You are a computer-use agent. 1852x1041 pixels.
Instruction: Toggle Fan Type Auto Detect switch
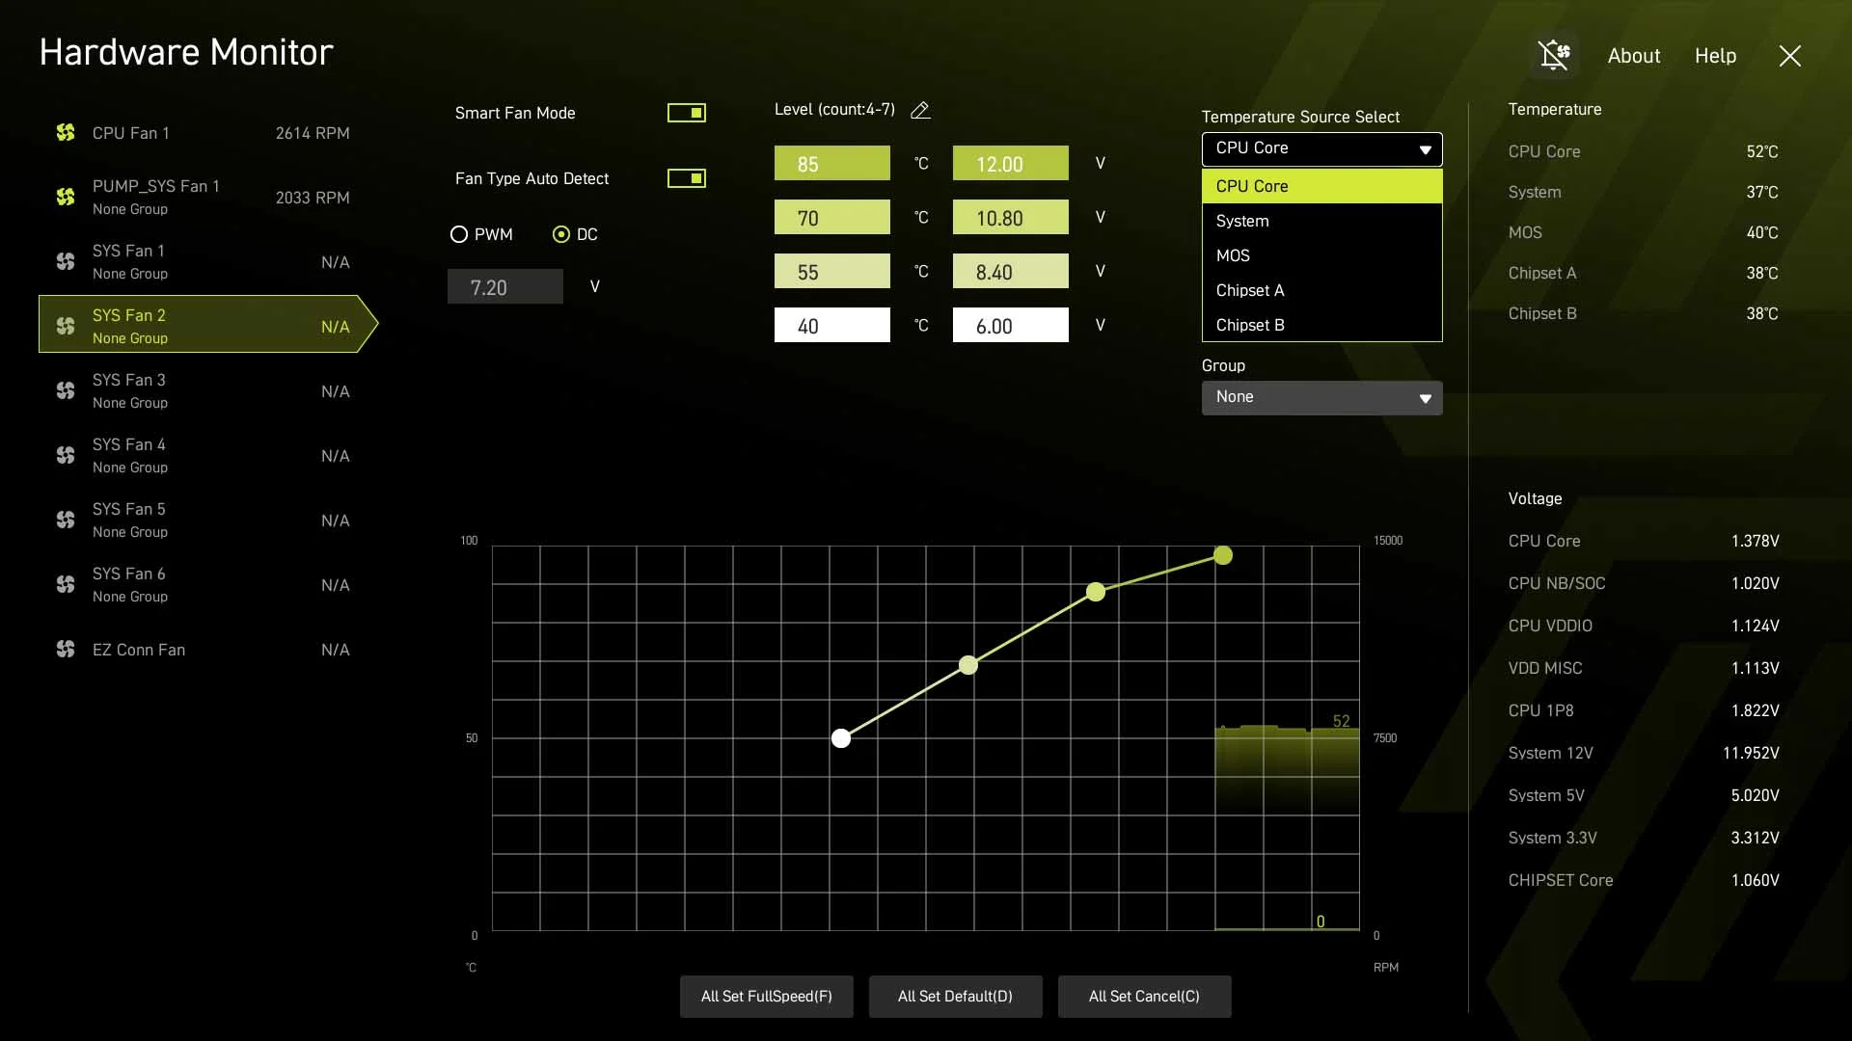pos(687,178)
